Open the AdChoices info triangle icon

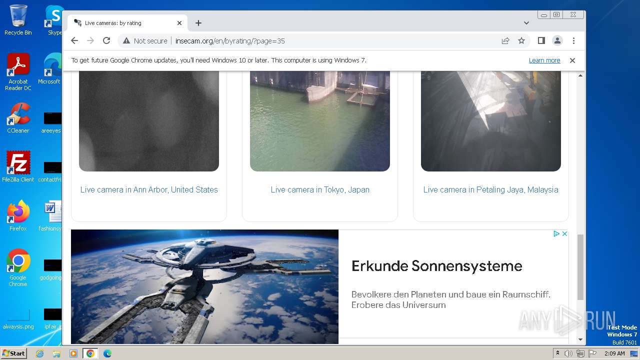click(x=556, y=233)
